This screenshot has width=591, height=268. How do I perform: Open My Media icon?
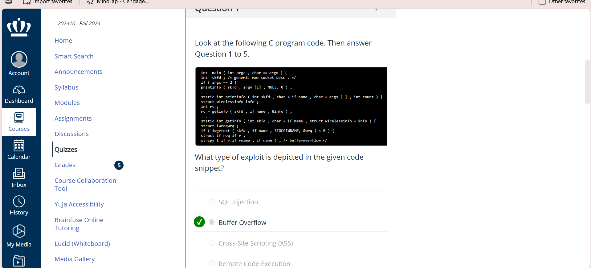(19, 231)
